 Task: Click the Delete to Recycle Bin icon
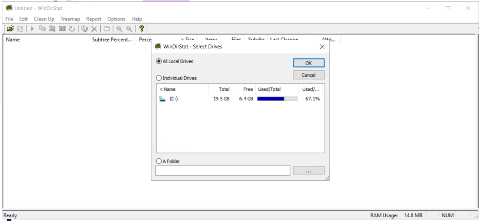(84, 29)
